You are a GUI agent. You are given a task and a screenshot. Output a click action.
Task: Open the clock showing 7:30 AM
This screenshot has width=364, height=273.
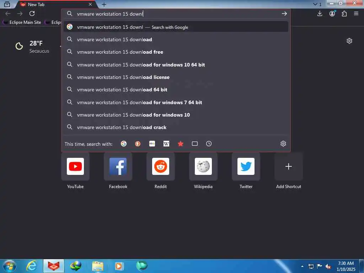(x=346, y=266)
